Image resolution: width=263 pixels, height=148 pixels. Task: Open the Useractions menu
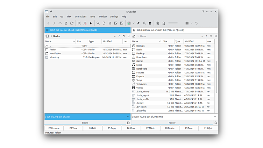click(80, 16)
